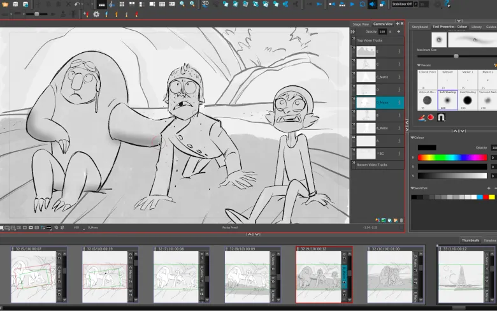Select the Marker 1 brush preset

point(468,80)
